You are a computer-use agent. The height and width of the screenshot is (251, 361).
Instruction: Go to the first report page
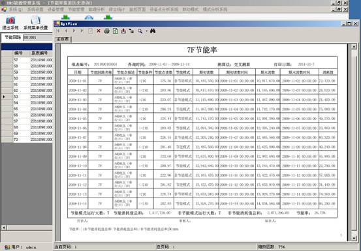[x=58, y=31]
